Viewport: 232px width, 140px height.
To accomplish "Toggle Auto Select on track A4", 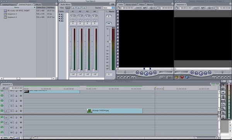I will coord(21,132).
